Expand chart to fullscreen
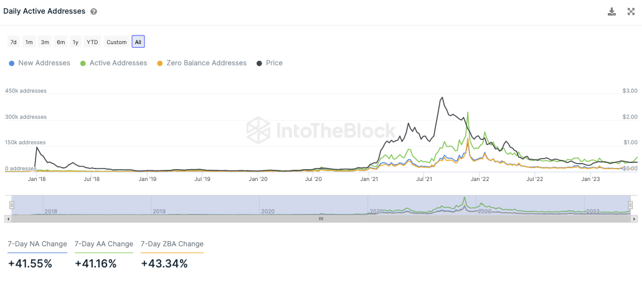Viewport: 642px width, 283px height. [630, 12]
